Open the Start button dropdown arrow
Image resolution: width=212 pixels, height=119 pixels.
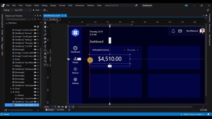tap(41, 10)
